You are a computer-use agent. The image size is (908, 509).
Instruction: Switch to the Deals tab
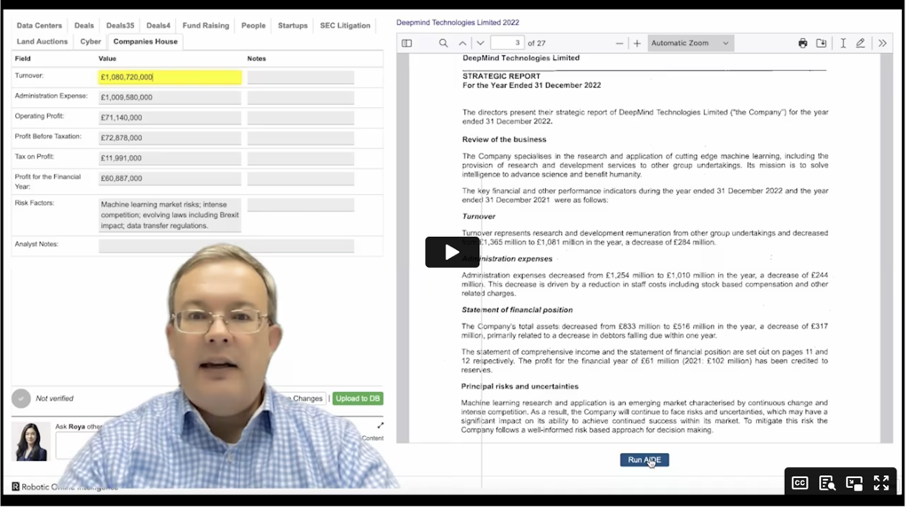click(84, 26)
